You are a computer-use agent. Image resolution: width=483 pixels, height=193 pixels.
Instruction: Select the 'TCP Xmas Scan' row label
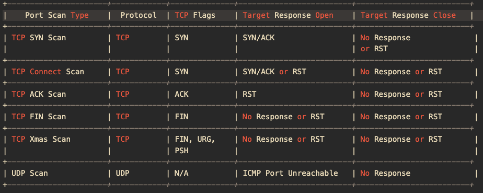click(x=41, y=139)
